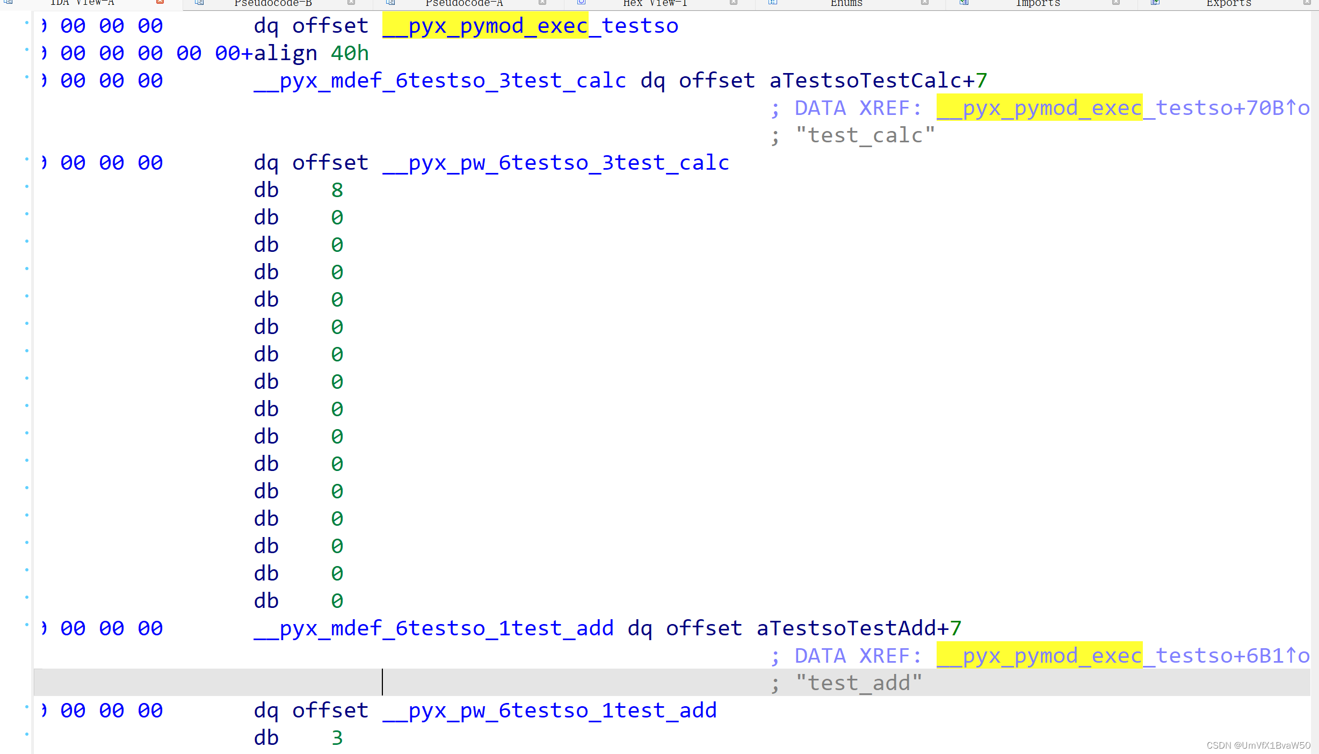This screenshot has height=754, width=1319.
Task: Click __pyx_pymod_exec_testso in first dq offset line
Action: click(530, 26)
